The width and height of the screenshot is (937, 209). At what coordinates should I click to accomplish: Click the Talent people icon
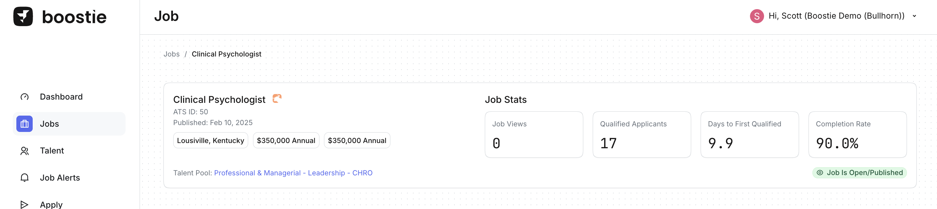tap(25, 151)
